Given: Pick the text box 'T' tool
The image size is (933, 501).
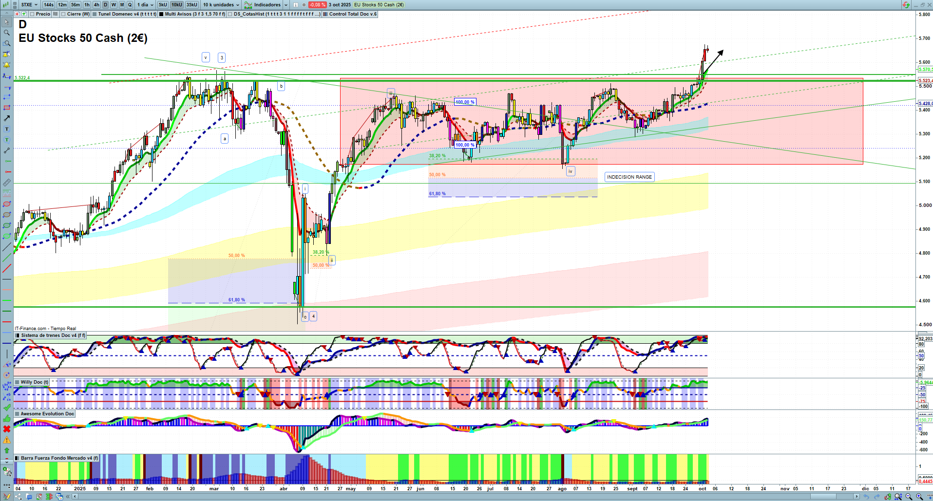Looking at the screenshot, I should point(7,129).
